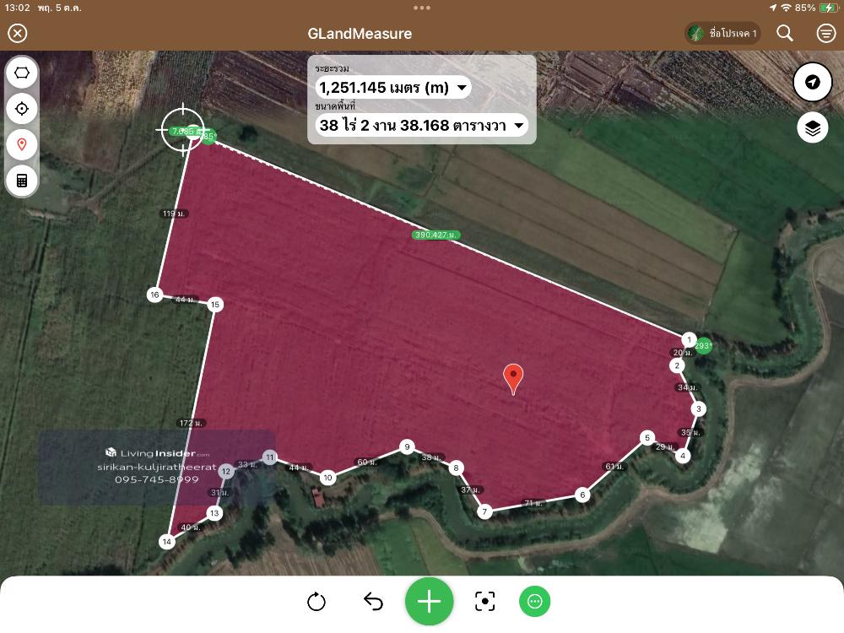Tap the focus frame center icon
Image resolution: width=844 pixels, height=633 pixels.
point(484,601)
